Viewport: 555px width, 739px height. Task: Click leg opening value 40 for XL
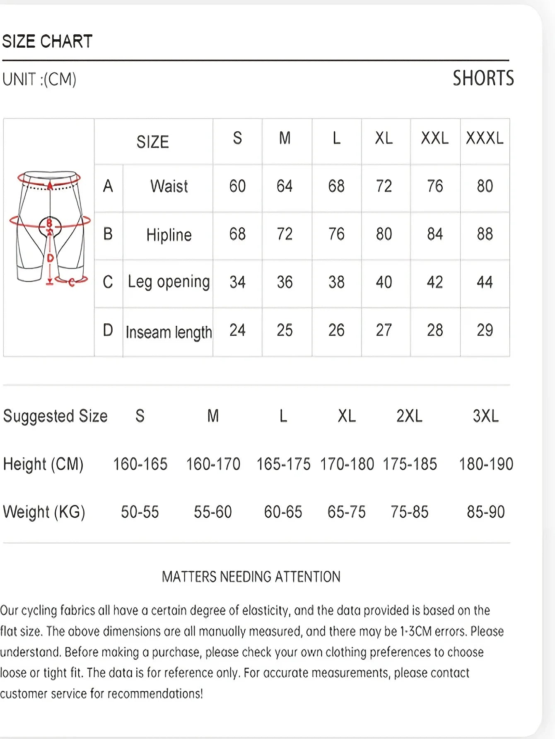click(384, 282)
